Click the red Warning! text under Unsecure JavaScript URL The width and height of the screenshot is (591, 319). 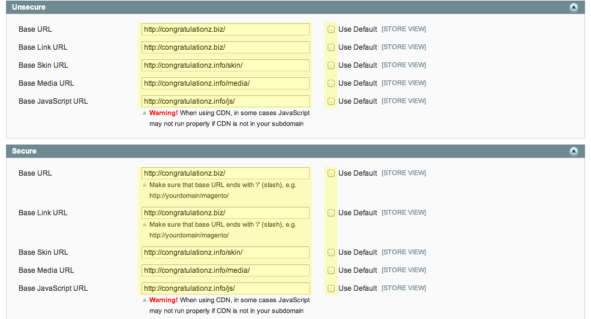tap(163, 113)
